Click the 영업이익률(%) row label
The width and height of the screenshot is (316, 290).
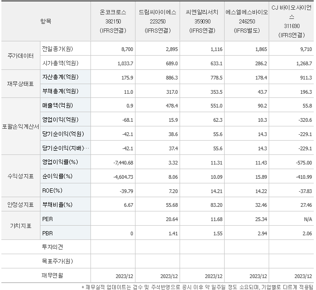[x=60, y=162]
